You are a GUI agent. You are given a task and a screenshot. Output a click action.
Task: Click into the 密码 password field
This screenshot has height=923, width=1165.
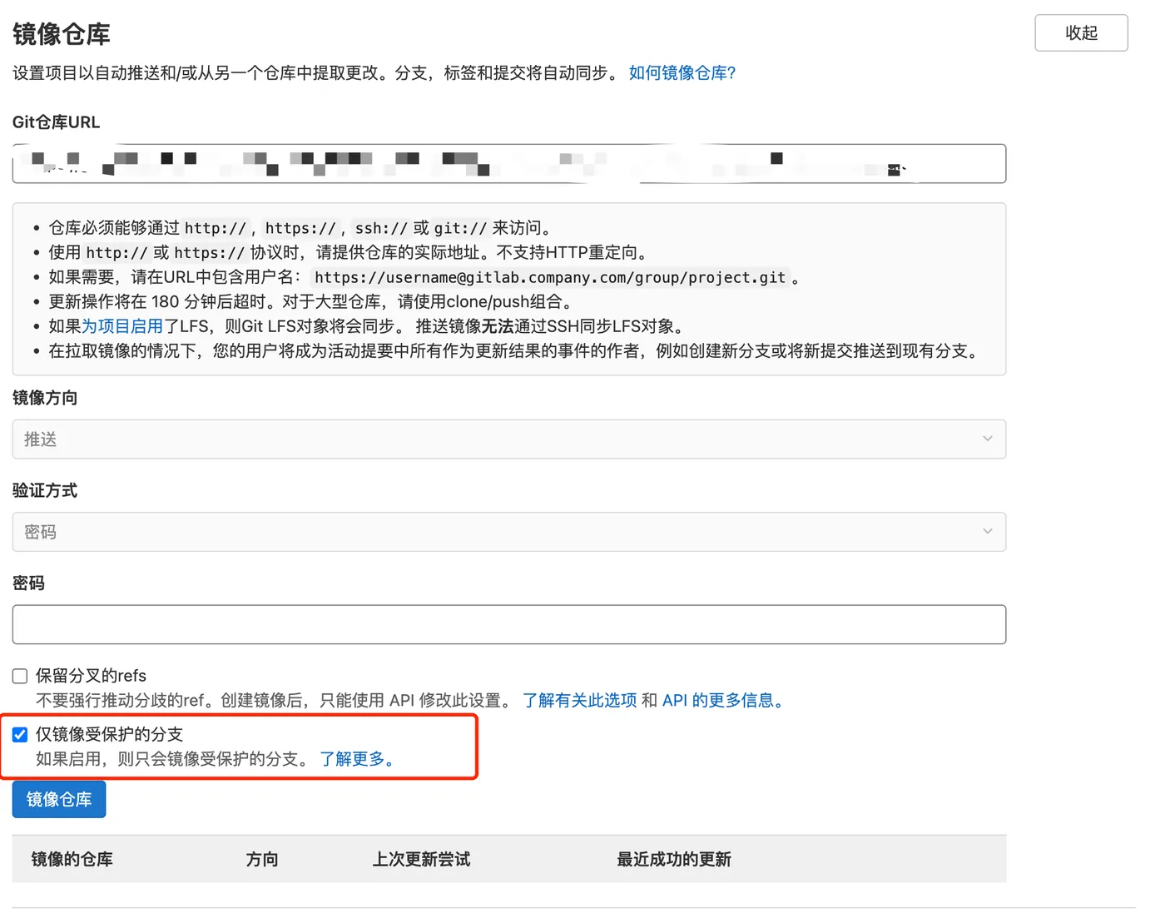[508, 624]
